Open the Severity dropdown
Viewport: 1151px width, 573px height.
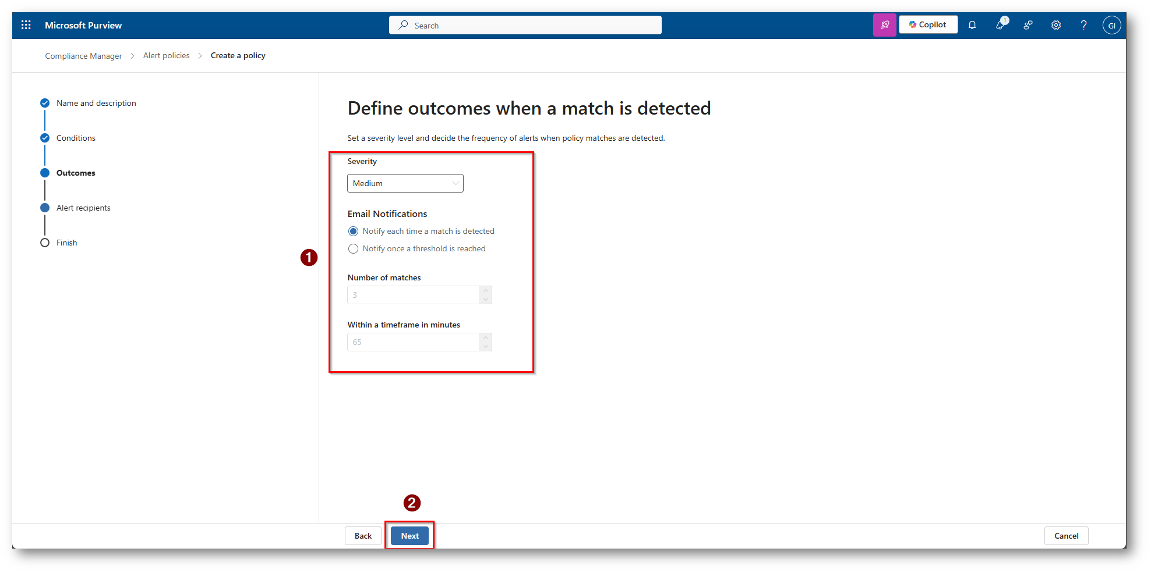pos(405,183)
